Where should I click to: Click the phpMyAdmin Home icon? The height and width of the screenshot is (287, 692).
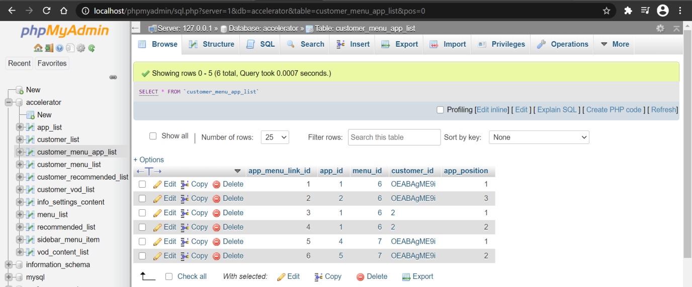click(x=38, y=48)
